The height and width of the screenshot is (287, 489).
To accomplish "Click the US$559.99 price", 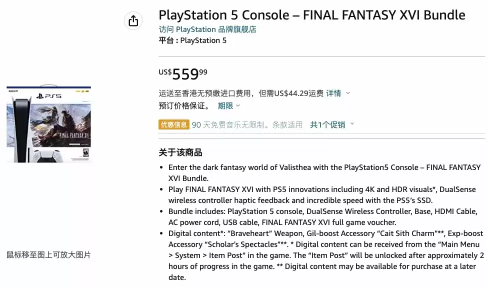I will pos(183,74).
